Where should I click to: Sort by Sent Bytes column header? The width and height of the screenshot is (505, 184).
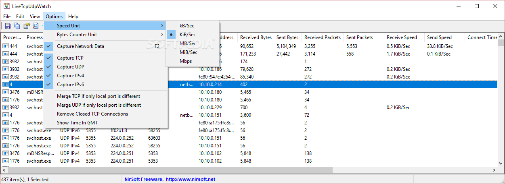[288, 37]
